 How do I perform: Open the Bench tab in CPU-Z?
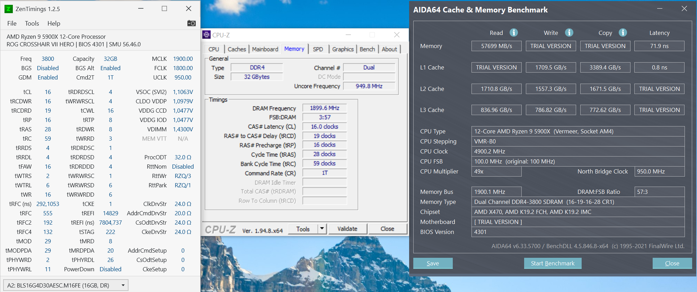coord(367,49)
